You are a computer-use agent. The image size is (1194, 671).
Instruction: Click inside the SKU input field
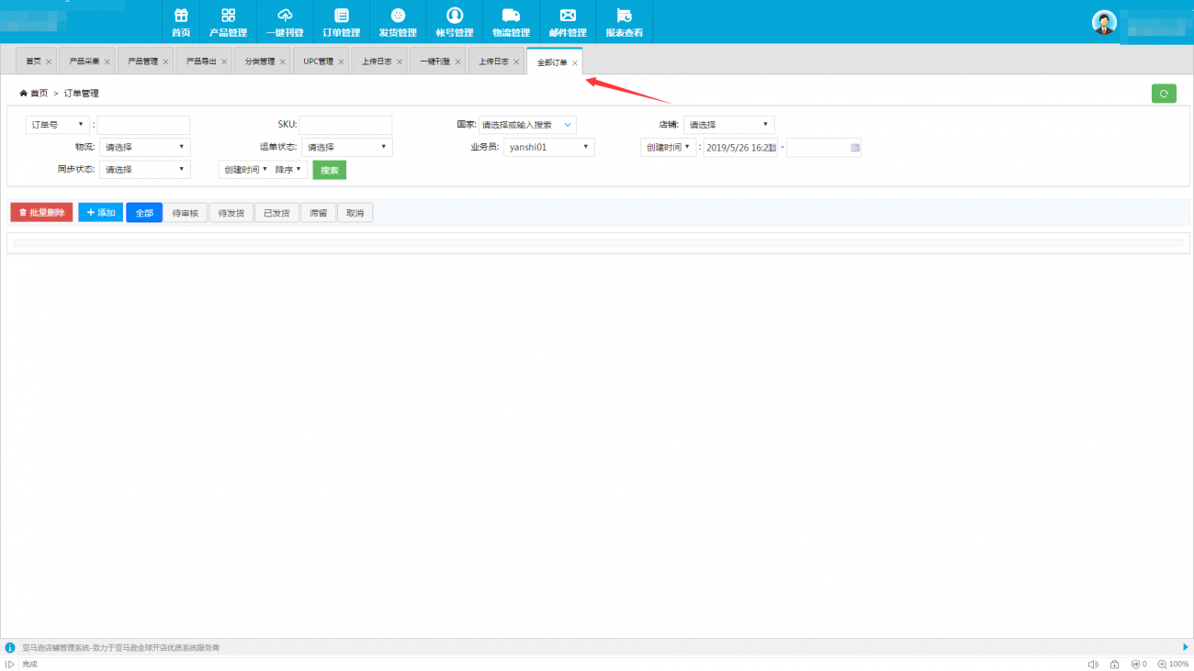345,125
